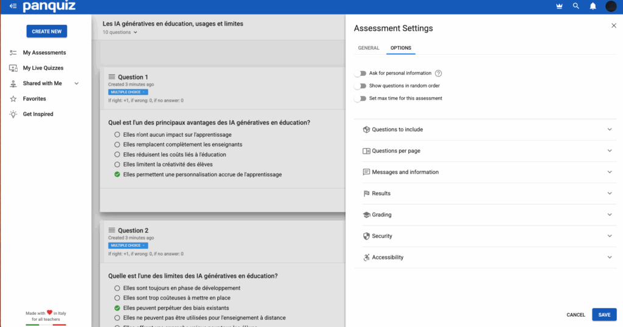
Task: Open the 10 questions dropdown
Action: [x=120, y=32]
